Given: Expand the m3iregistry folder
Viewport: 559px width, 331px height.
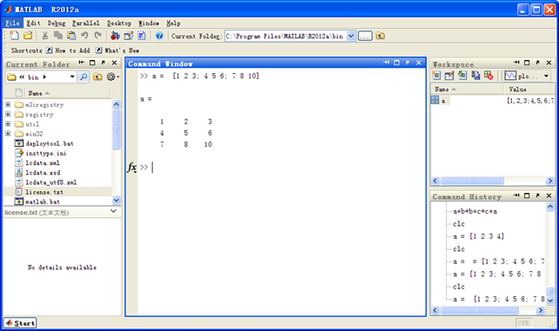Looking at the screenshot, I should point(8,104).
